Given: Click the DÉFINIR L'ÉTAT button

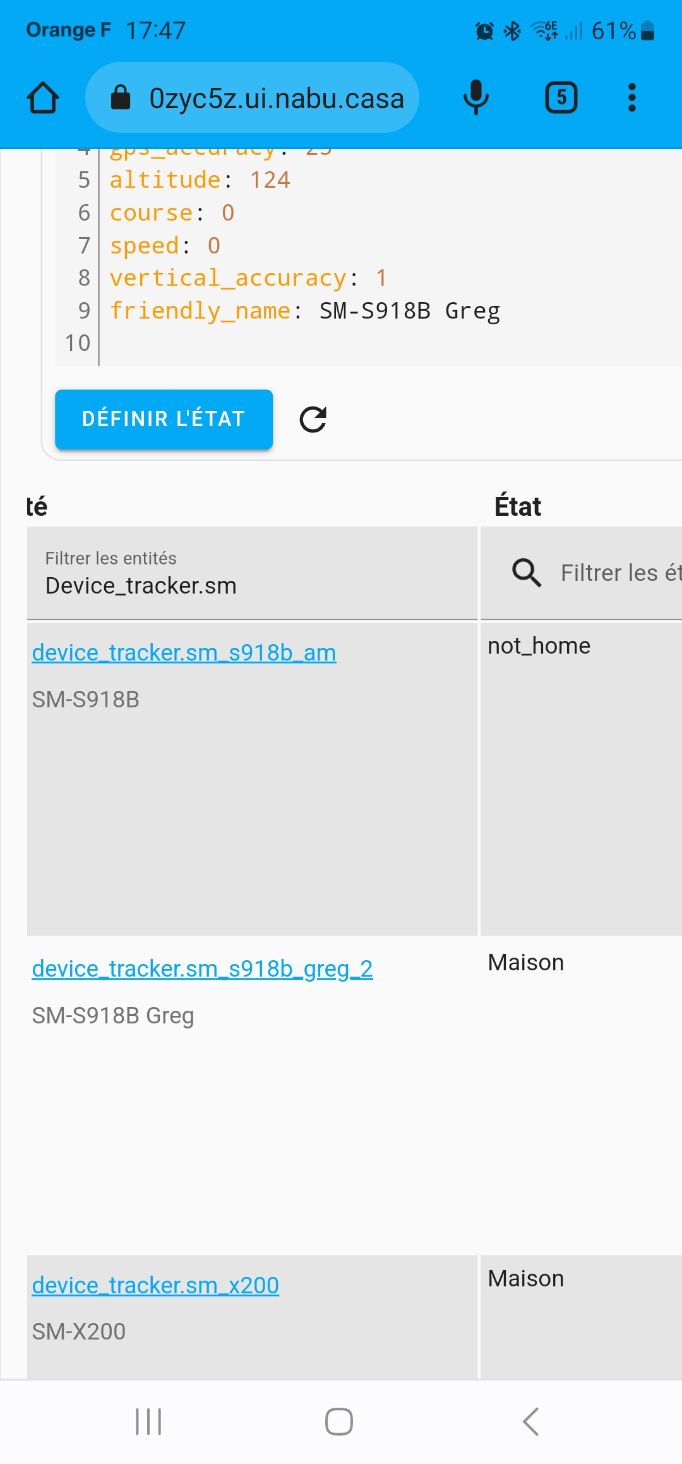Looking at the screenshot, I should click(x=164, y=419).
